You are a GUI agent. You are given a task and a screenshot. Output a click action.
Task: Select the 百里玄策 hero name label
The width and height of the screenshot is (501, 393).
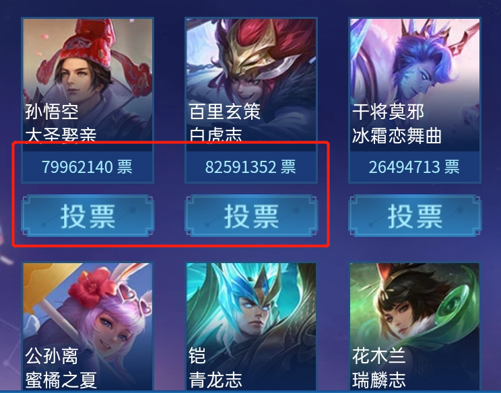[x=225, y=112]
